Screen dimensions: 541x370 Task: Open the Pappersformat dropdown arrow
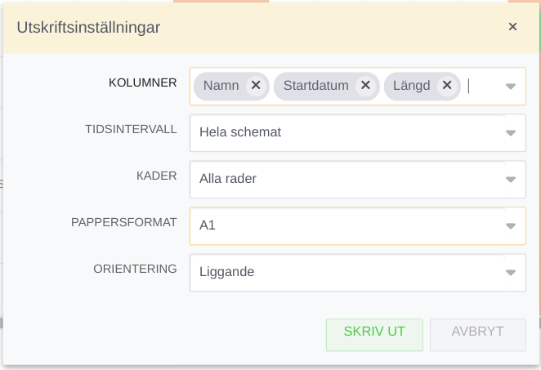(511, 225)
